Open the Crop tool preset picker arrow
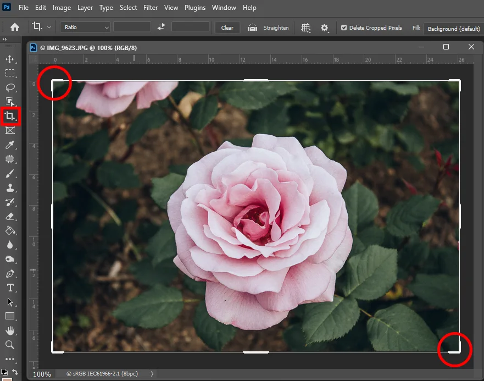 coord(49,27)
